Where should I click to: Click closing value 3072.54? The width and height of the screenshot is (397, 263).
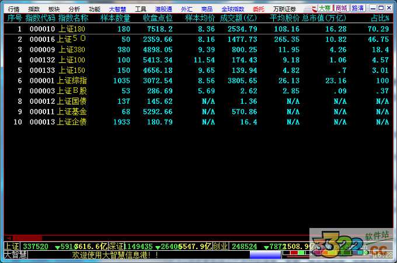[x=158, y=80]
